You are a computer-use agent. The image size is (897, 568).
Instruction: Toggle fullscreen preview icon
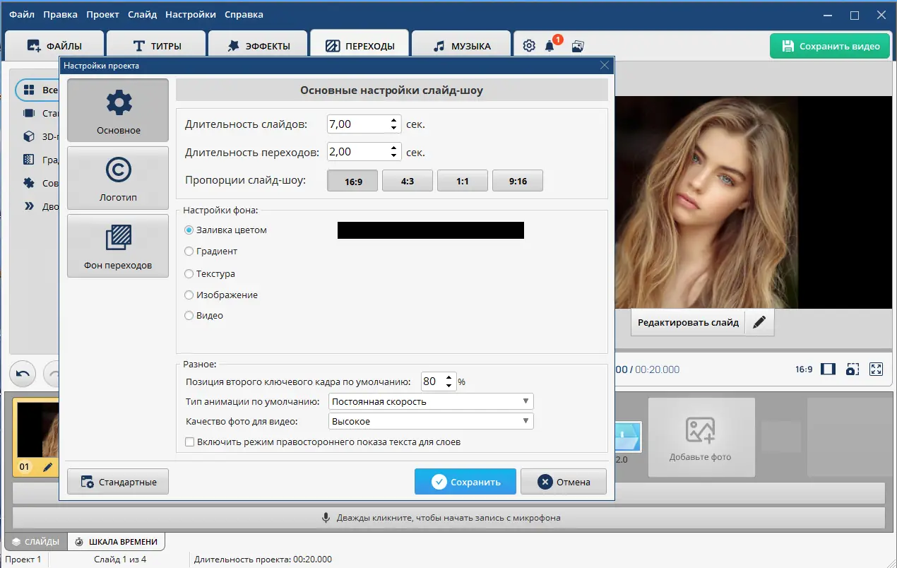tap(877, 369)
